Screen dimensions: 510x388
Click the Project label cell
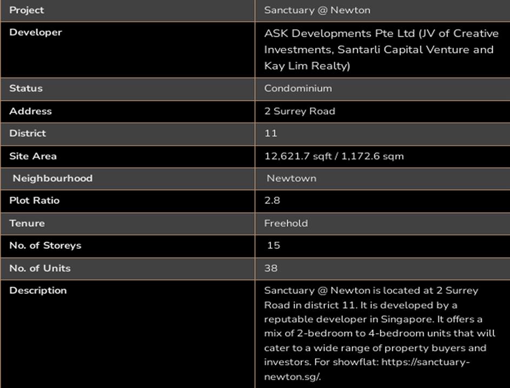[x=27, y=10]
